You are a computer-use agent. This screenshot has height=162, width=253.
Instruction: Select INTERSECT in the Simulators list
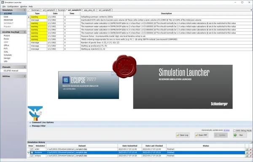click(x=8, y=23)
